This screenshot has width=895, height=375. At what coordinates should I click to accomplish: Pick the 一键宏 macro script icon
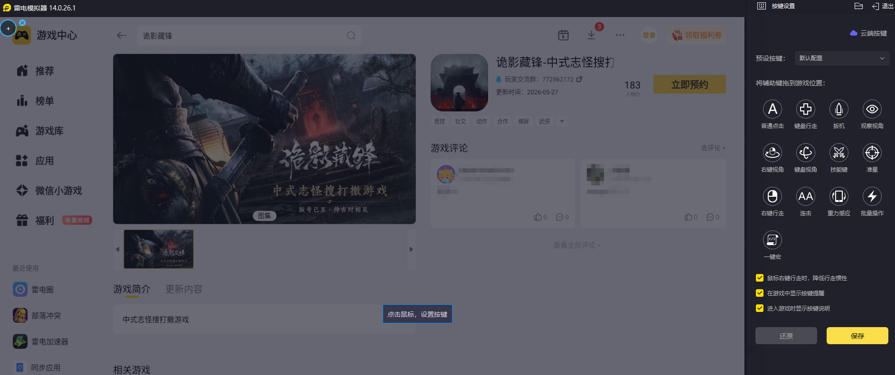click(x=773, y=240)
